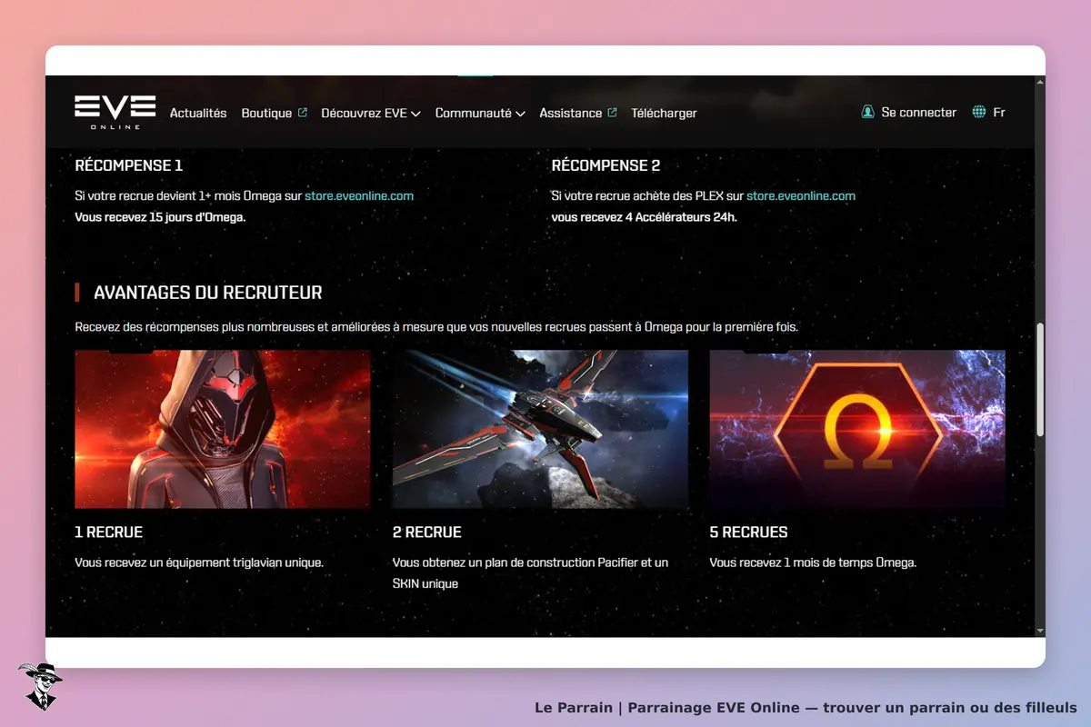Follow store.eveonline.com link under Récompense 2
Viewport: 1091px width, 727px height.
(801, 195)
